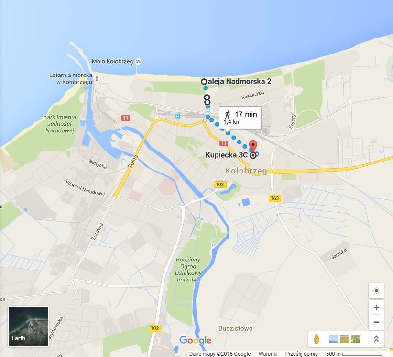Viewport: 393px width, 357px height.
Task: Open first photo thumbnail in imagery strip
Action: tap(333, 339)
